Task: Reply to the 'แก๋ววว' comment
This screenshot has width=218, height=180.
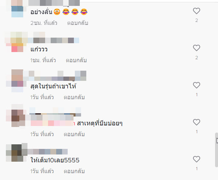Action: 76,60
